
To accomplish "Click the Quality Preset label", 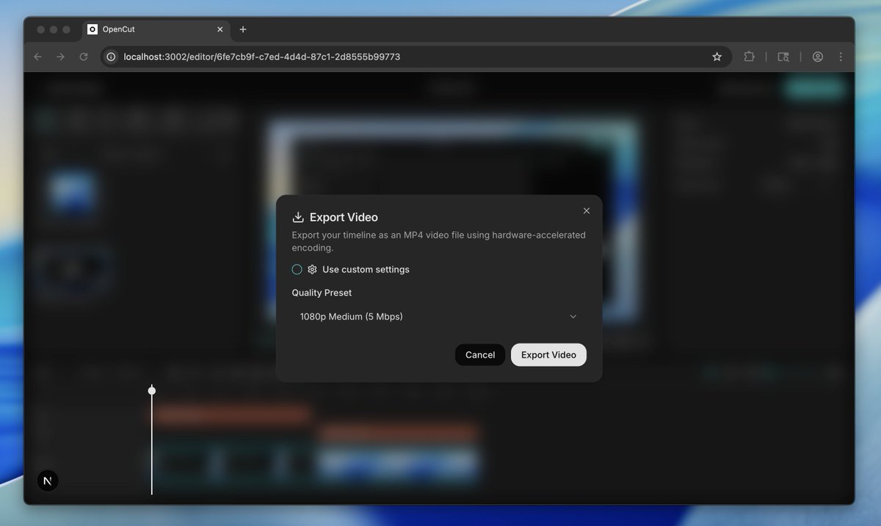I will [322, 293].
